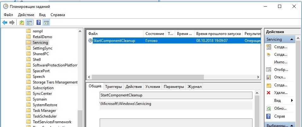Select the TextServicesFramework folder
The height and width of the screenshot is (127, 302).
52,122
